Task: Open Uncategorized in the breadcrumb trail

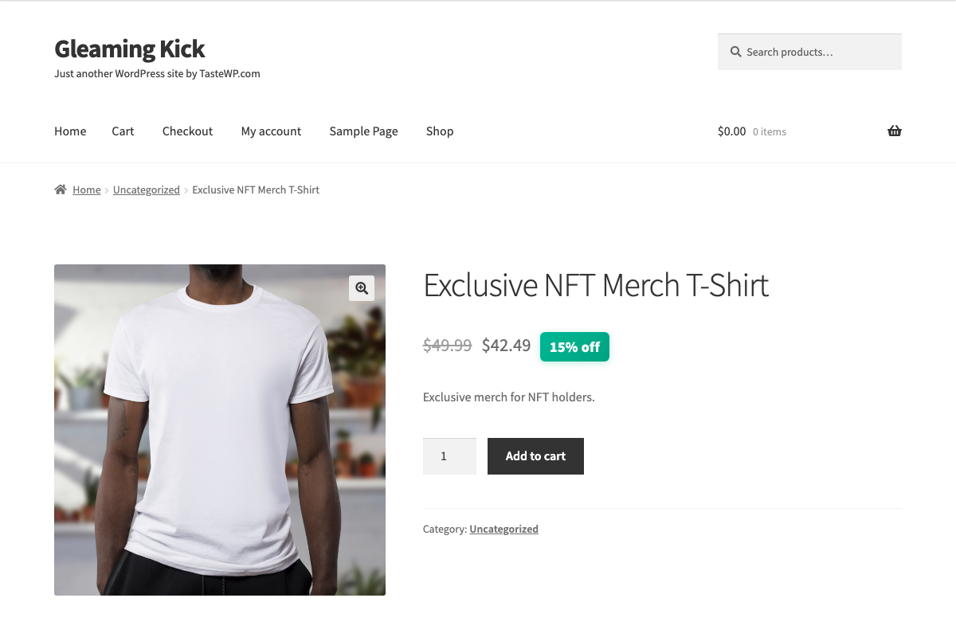Action: click(x=147, y=190)
